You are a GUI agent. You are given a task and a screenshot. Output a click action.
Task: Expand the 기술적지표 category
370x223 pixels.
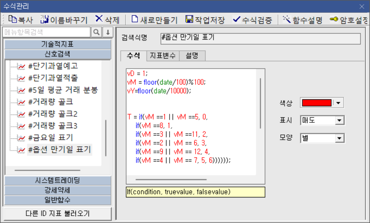point(58,44)
